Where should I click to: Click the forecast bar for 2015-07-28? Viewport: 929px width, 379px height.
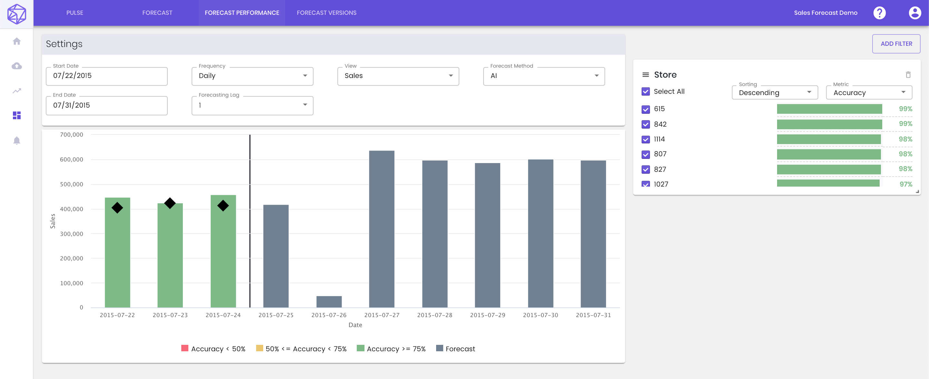[435, 234]
